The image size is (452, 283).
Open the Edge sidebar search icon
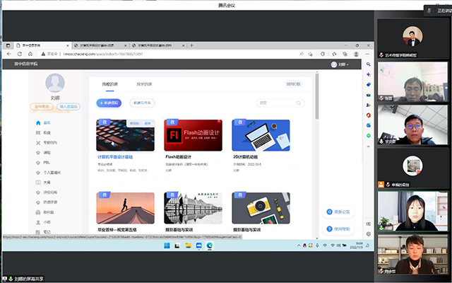pos(369,64)
